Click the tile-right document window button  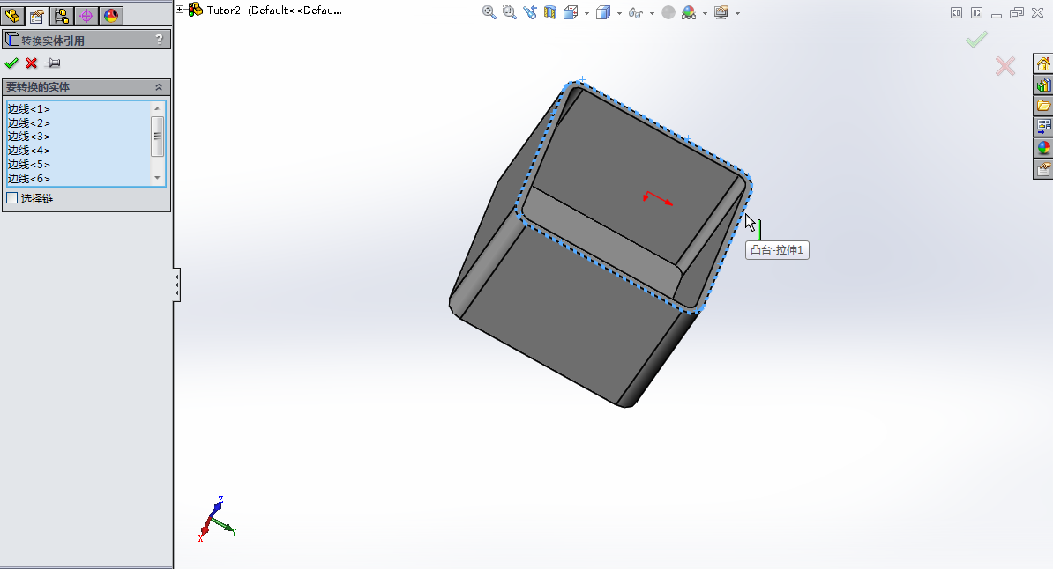[976, 12]
